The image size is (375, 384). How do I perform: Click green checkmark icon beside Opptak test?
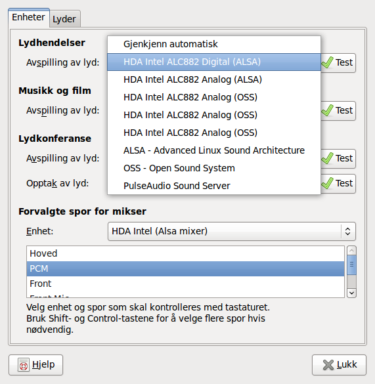(x=328, y=183)
